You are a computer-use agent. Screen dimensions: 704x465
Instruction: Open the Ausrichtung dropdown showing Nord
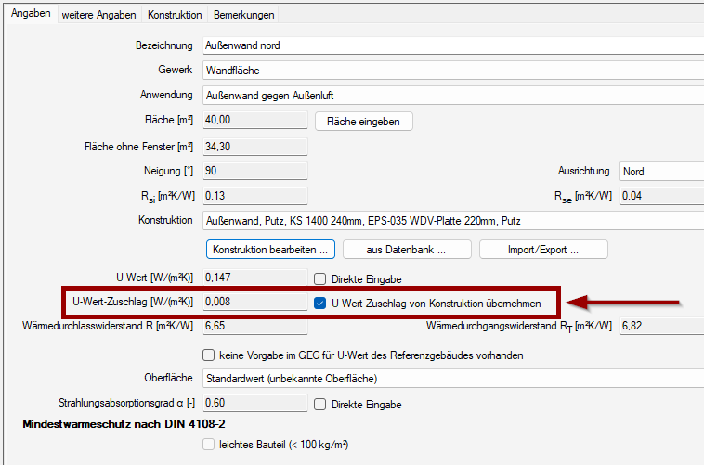click(x=660, y=172)
